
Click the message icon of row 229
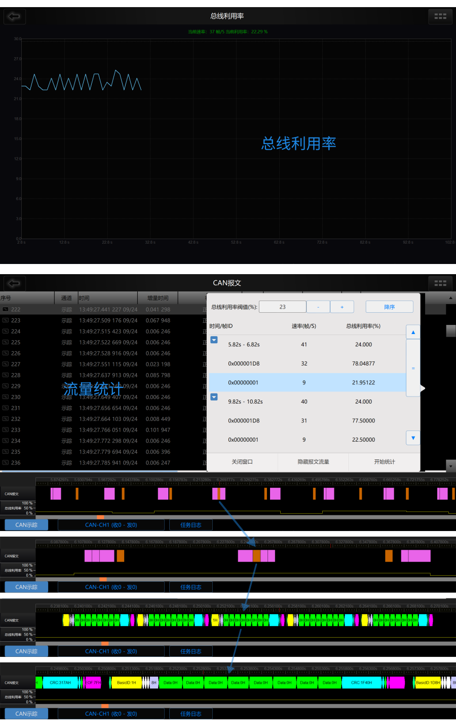pyautogui.click(x=5, y=386)
